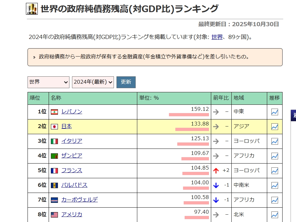Click trend chart icon in America row

(x=275, y=215)
